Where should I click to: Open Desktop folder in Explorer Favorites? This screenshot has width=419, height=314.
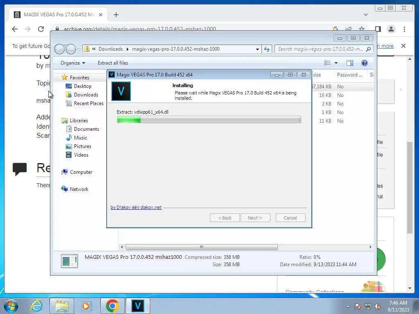83,86
